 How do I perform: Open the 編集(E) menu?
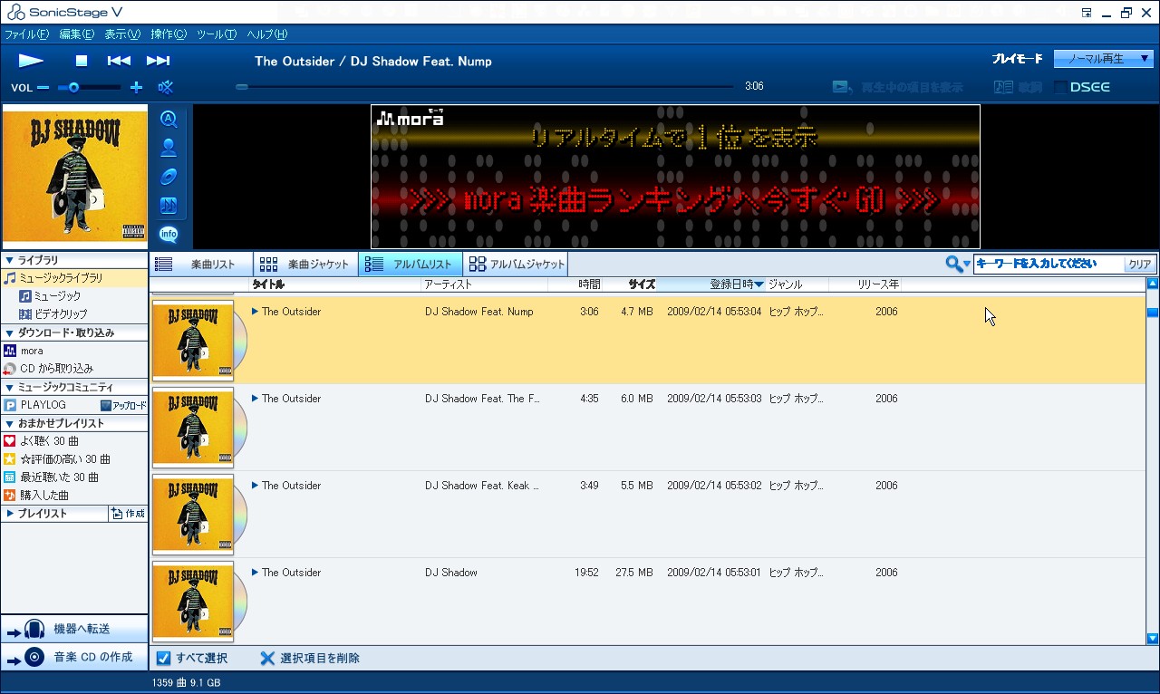point(77,34)
